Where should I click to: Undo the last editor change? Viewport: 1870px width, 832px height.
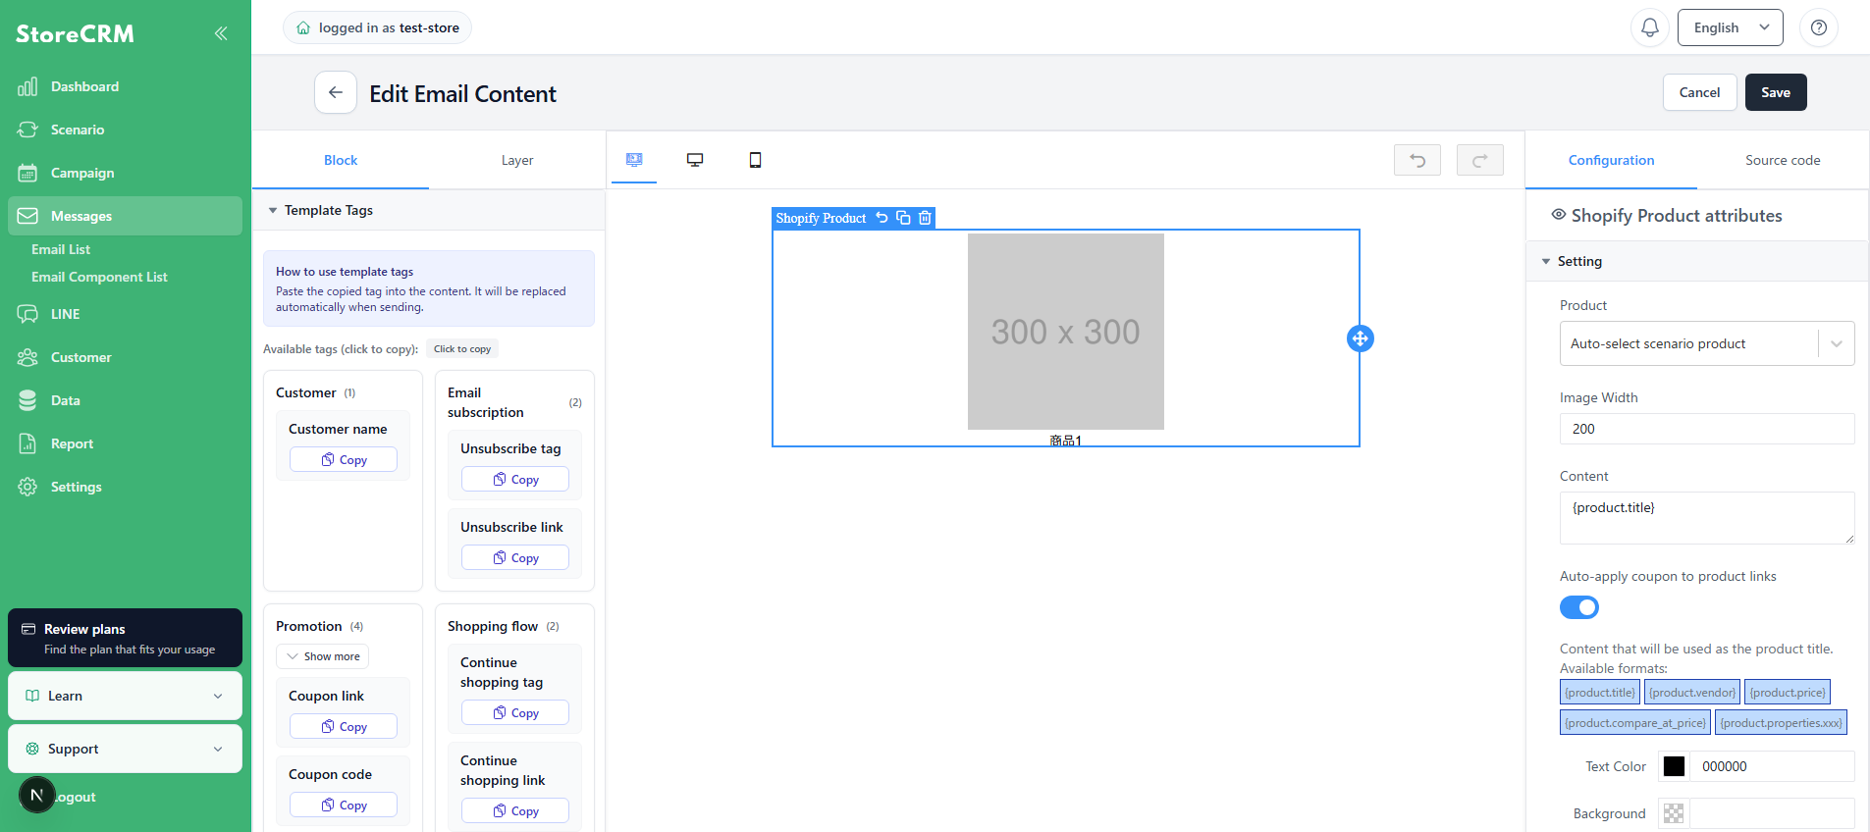tap(1417, 160)
